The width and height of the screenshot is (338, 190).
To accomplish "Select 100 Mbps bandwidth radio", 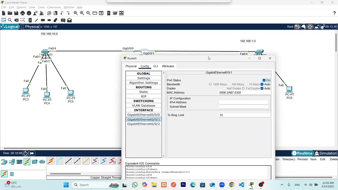I will pos(229,84).
